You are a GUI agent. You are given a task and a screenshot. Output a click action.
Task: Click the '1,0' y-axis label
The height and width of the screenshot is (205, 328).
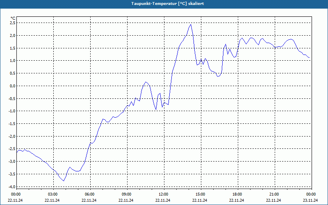point(13,61)
